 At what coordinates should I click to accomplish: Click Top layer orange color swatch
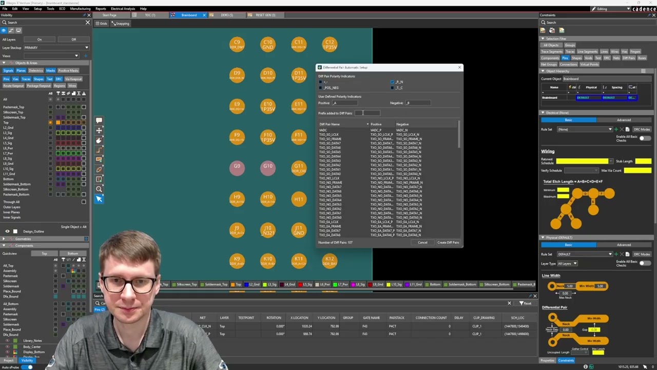click(x=57, y=122)
